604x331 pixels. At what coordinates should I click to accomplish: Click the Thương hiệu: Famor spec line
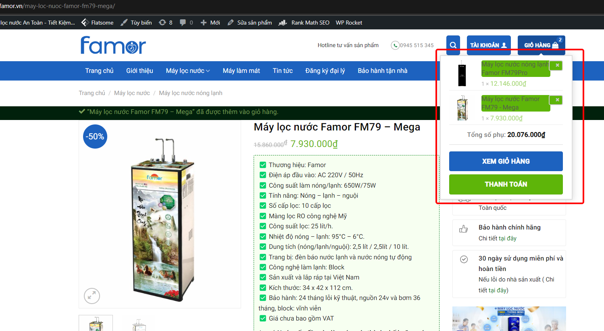pyautogui.click(x=298, y=165)
